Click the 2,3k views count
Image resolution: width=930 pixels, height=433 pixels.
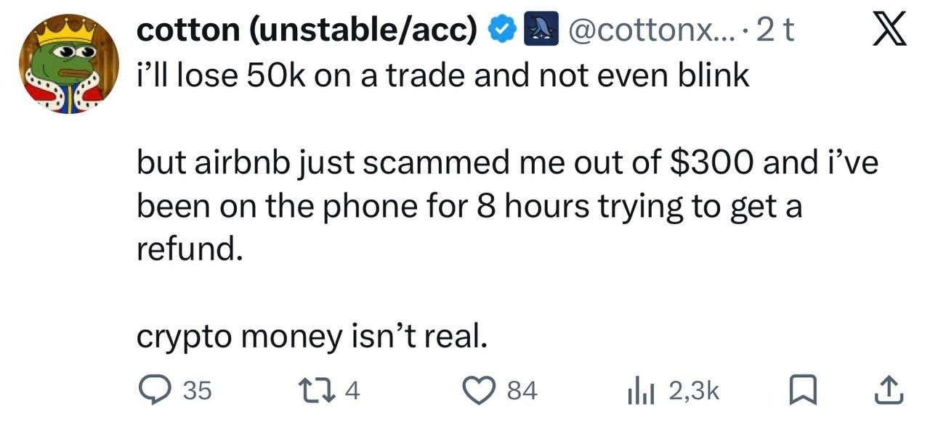[x=694, y=392]
